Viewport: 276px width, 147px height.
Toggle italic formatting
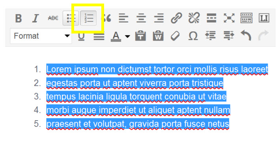tap(35, 18)
